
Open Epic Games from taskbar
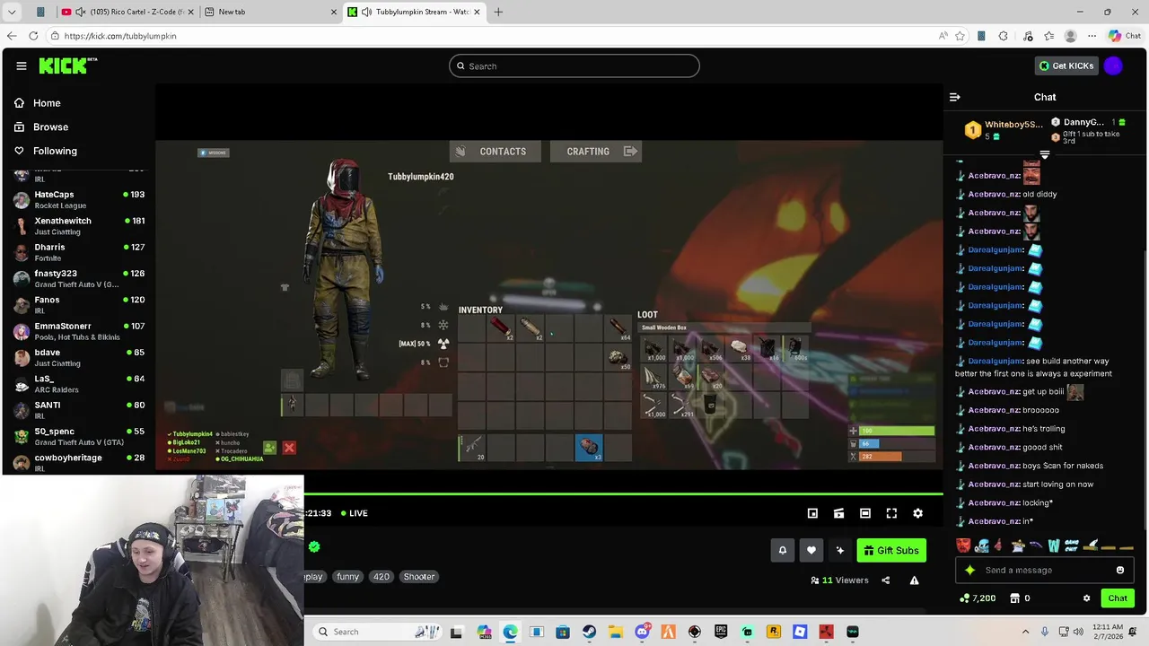721,632
